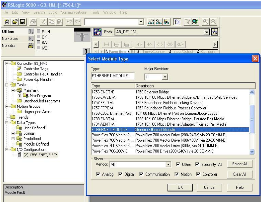Viewport: 262px width, 203px height.
Task: Click OK in Select Module Type dialog
Action: (x=180, y=188)
